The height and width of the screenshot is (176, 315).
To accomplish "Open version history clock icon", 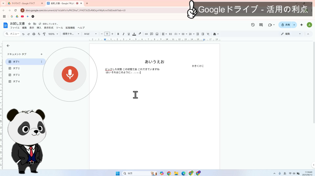I will [253, 25].
